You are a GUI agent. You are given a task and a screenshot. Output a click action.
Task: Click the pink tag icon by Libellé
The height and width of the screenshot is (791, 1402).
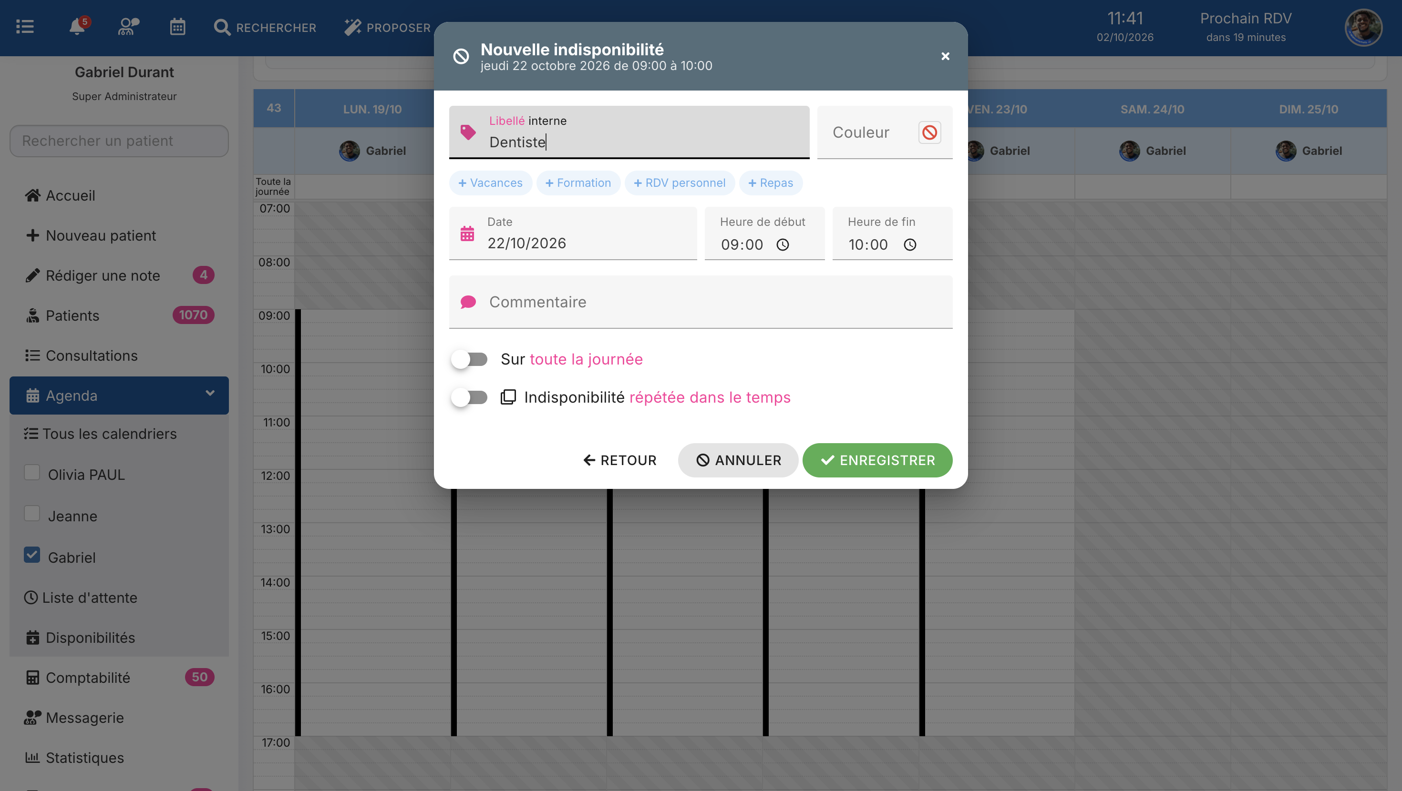(467, 132)
